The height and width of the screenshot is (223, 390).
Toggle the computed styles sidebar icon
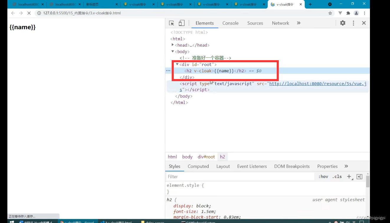359,177
